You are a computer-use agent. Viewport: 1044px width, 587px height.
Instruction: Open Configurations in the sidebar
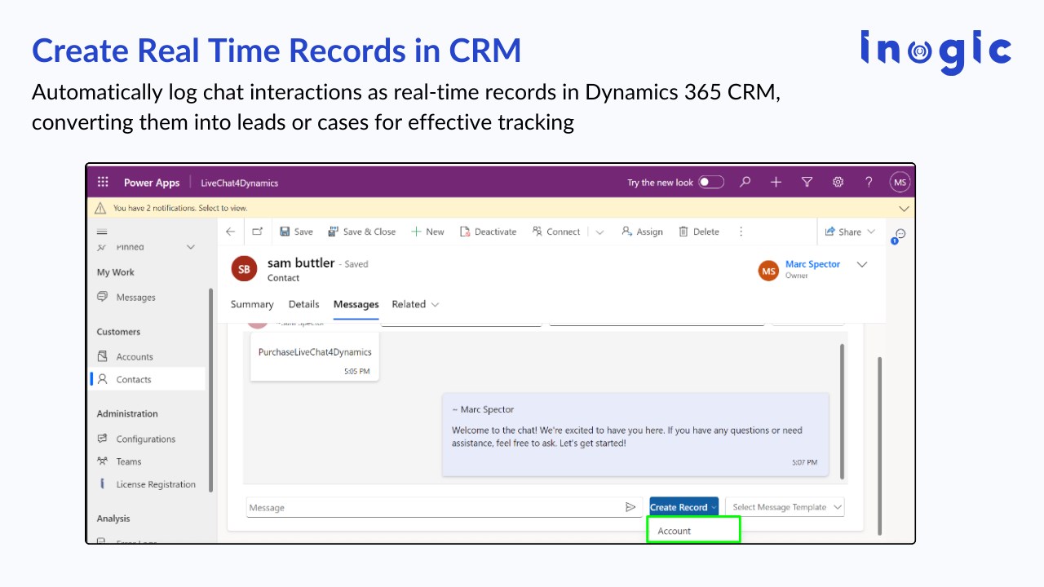pos(147,439)
